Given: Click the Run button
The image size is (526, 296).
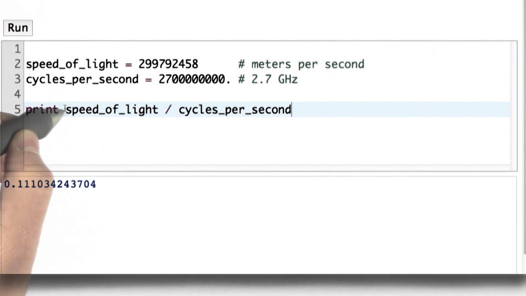Looking at the screenshot, I should click(18, 28).
